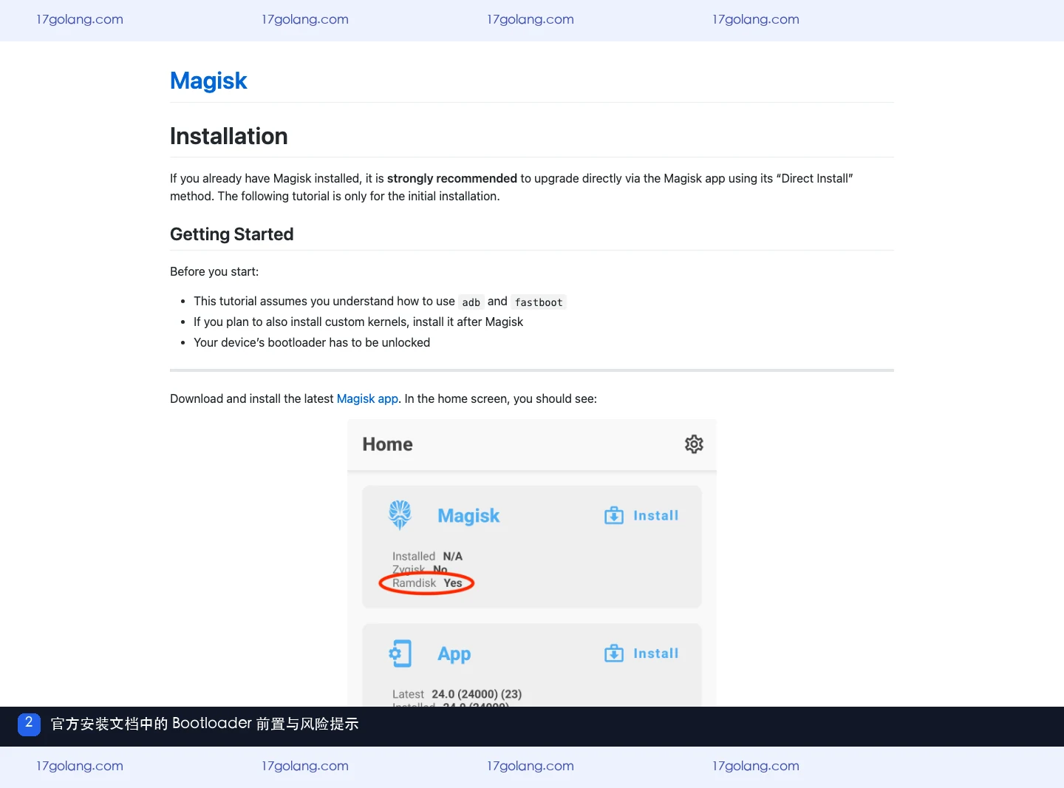
Task: Tap the Install label in the App card
Action: pos(656,653)
